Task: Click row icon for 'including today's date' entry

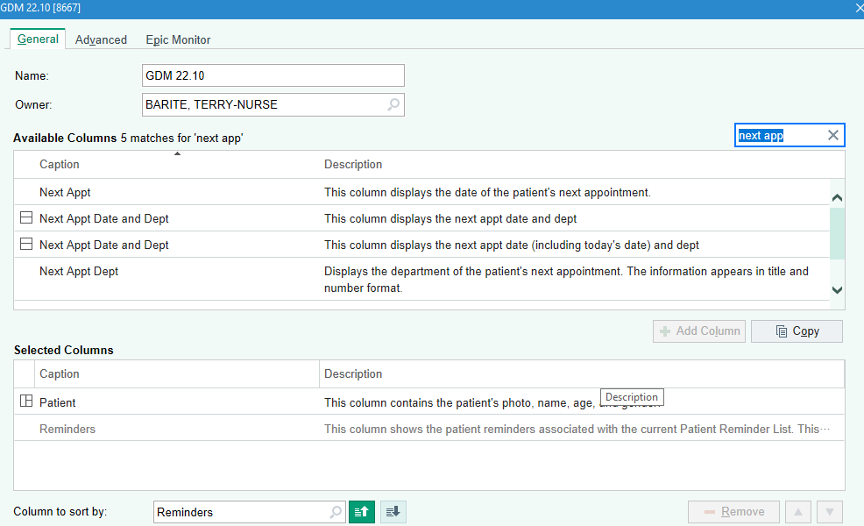Action: point(26,244)
